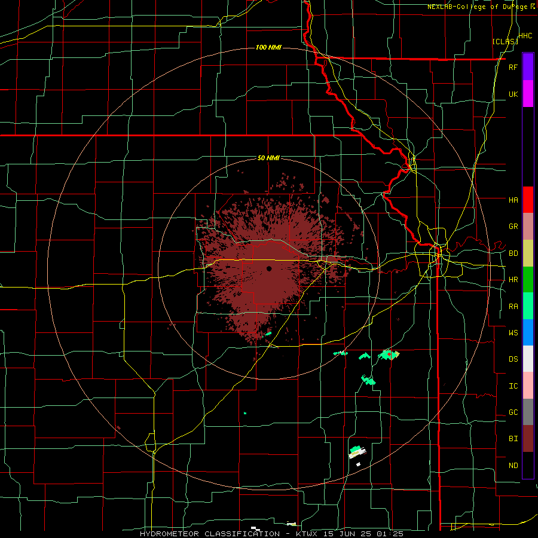
Task: Click the black radar site dot at center
Action: [269, 268]
